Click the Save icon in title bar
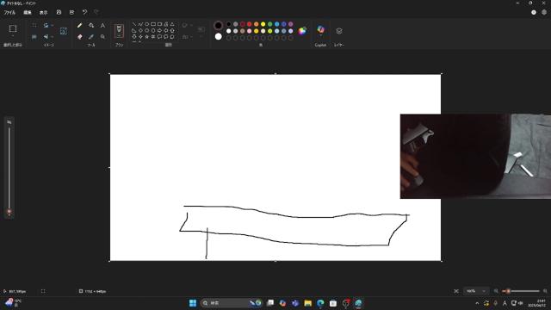Screen dimensions: 551x310 point(59,12)
